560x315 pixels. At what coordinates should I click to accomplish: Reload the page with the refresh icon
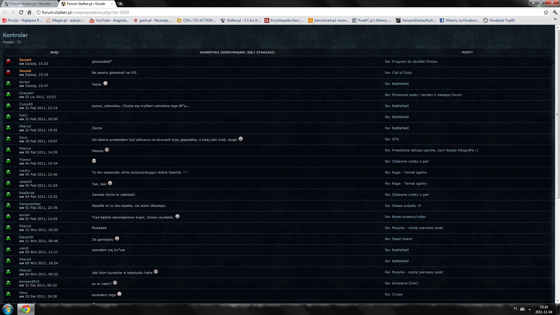coord(21,12)
